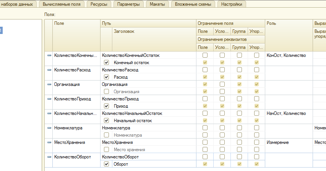The height and width of the screenshot is (171, 326).
Task: Check field restriction Поле box for КоличествоОборот
Action: [205, 157]
